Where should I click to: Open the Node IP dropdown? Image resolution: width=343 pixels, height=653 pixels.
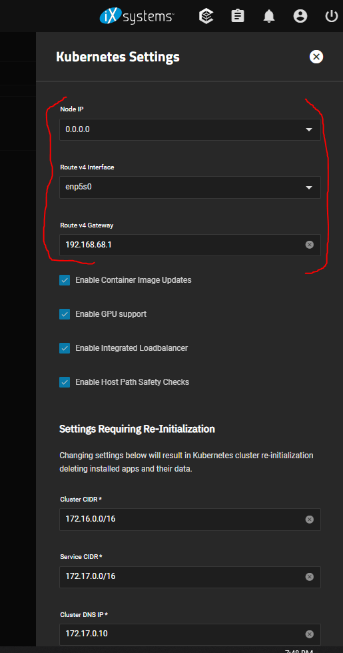(x=190, y=129)
